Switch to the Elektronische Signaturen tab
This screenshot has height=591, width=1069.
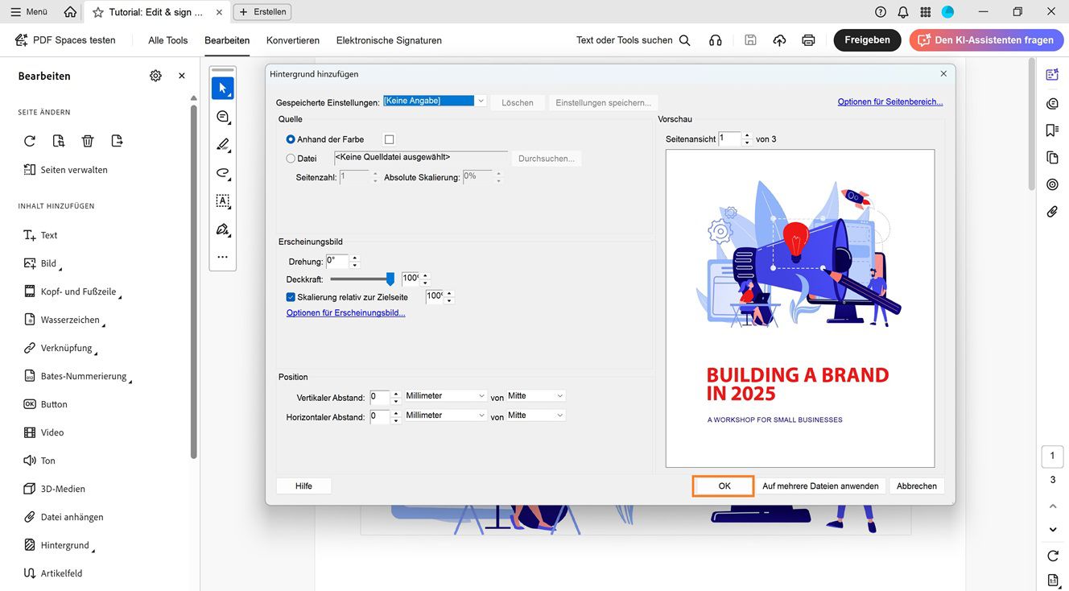pos(389,40)
